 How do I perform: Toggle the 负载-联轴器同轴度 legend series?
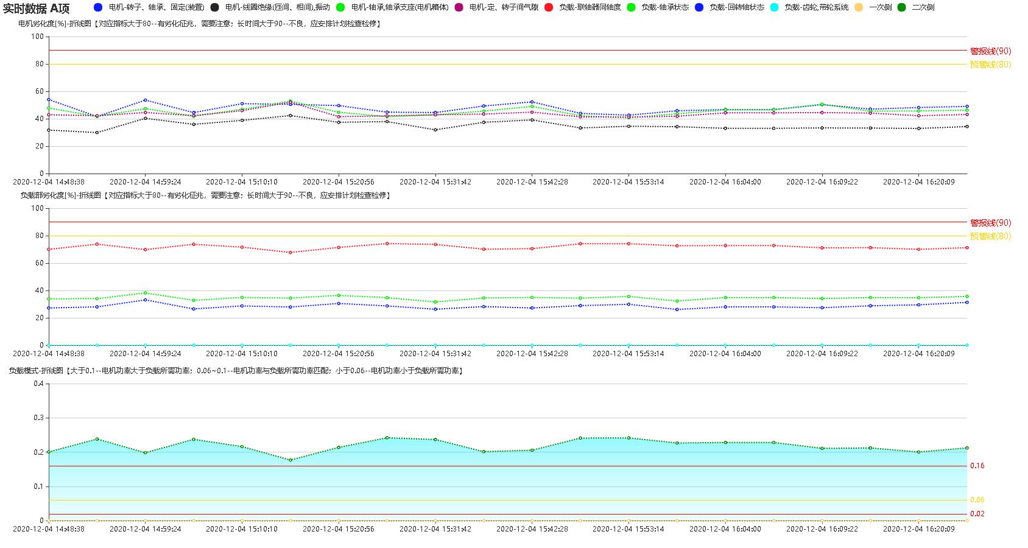583,7
